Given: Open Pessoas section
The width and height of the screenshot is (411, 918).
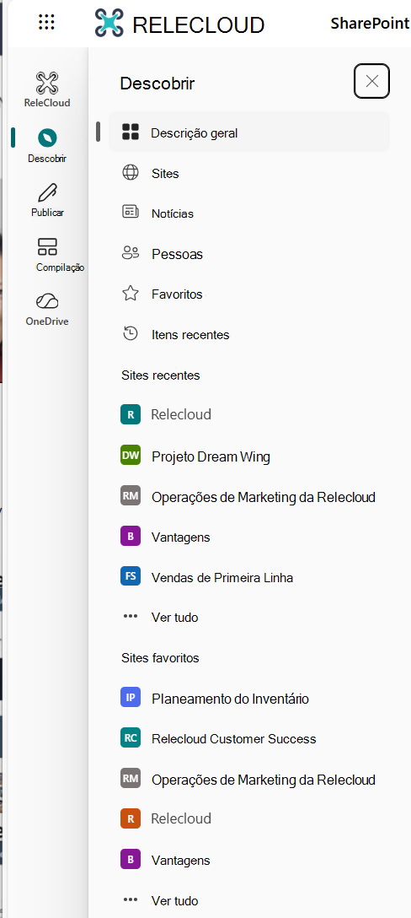Looking at the screenshot, I should 249,254.
